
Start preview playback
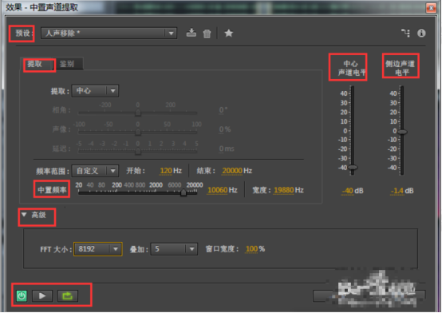[42, 295]
